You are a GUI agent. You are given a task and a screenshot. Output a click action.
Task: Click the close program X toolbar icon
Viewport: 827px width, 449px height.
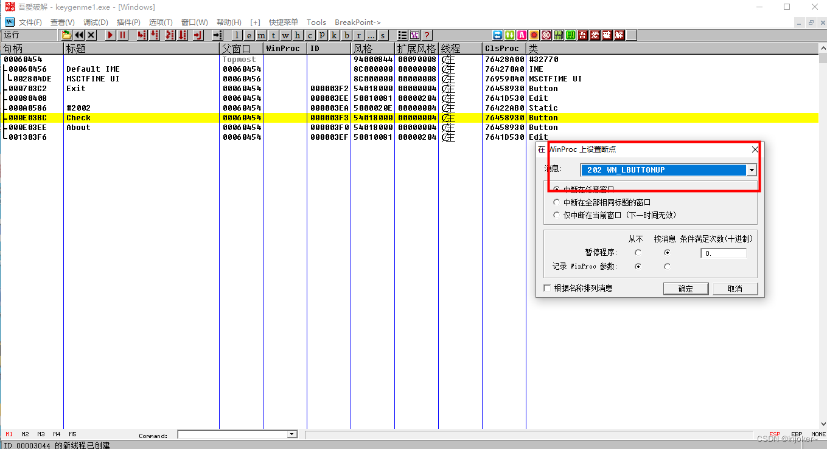tap(91, 35)
